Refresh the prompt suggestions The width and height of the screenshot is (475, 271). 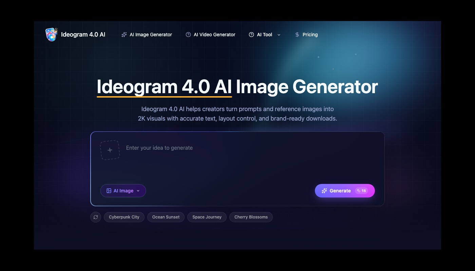click(x=96, y=217)
